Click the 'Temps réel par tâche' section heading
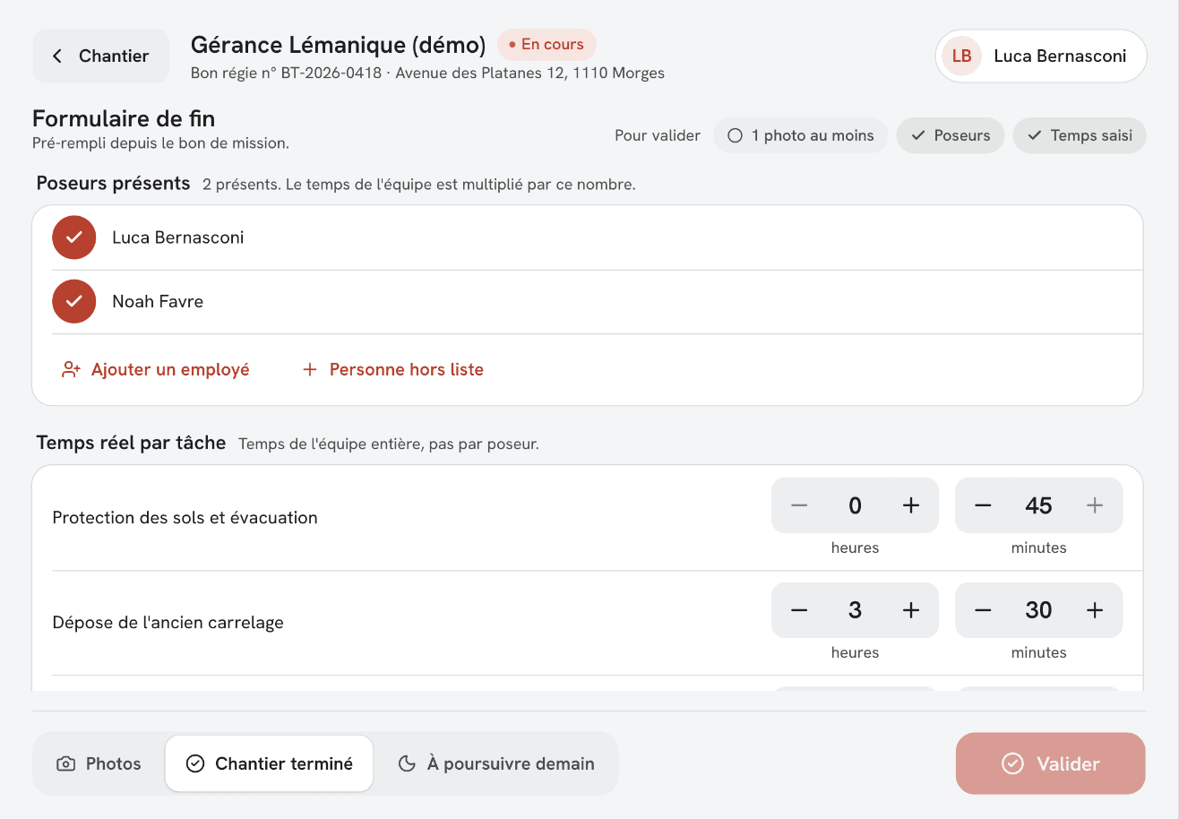 click(x=132, y=443)
